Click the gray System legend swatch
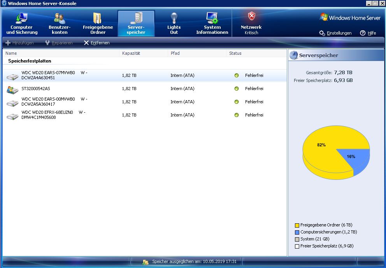This screenshot has height=268, width=386. pyautogui.click(x=297, y=239)
